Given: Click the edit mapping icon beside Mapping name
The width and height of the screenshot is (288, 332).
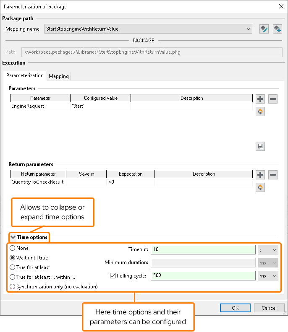Looking at the screenshot, I should pyautogui.click(x=264, y=29).
